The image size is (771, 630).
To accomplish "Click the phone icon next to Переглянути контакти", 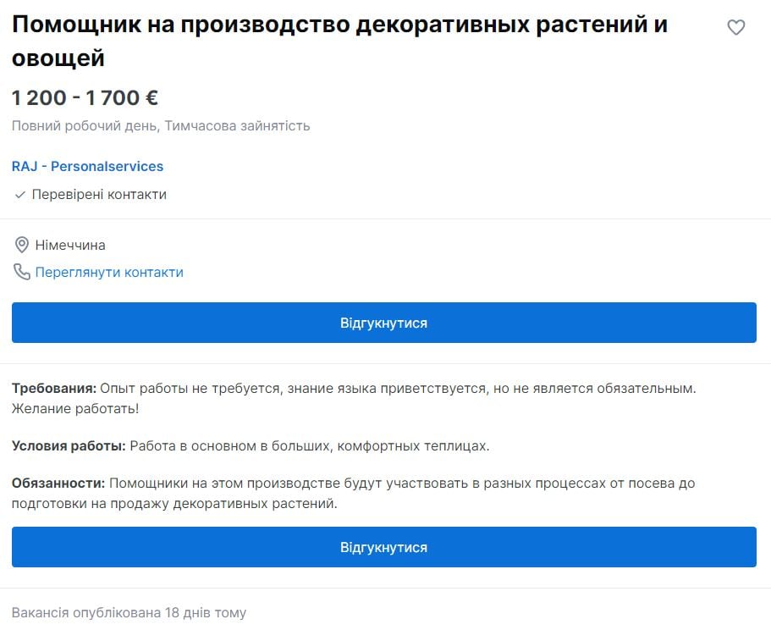I will tap(21, 272).
